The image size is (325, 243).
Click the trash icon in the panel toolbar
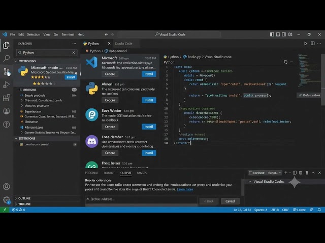[307, 173]
